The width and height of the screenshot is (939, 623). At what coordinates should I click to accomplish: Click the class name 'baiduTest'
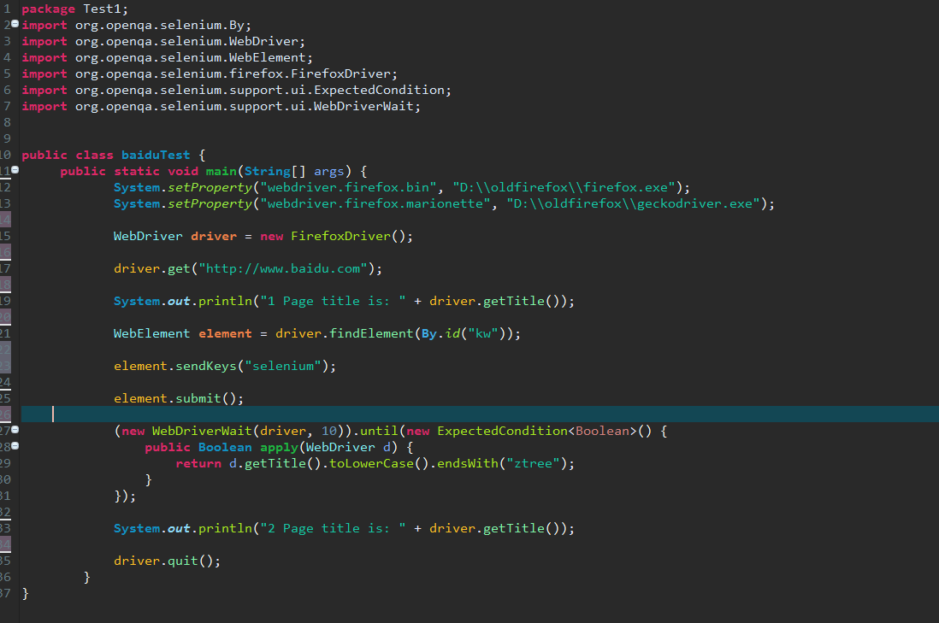[156, 155]
